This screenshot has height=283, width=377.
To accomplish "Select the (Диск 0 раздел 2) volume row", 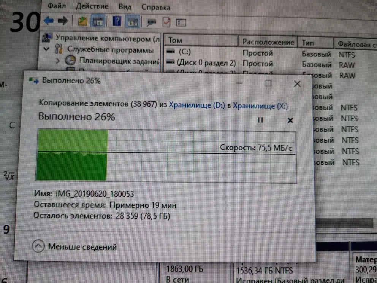I will point(206,63).
